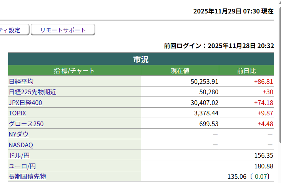Open the 日経平均 chart link
Image resolution: width=281 pixels, height=183 pixels.
(x=21, y=82)
